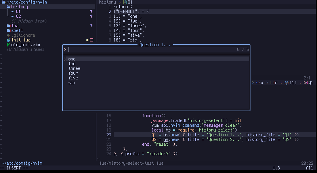The image size is (317, 173).
Task: Choose 'two' in the picker results
Action: (72, 64)
